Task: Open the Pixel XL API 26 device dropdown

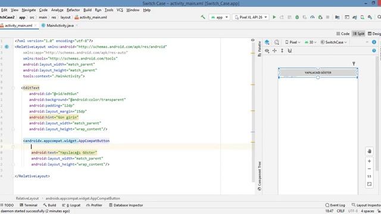Action: 251,17
